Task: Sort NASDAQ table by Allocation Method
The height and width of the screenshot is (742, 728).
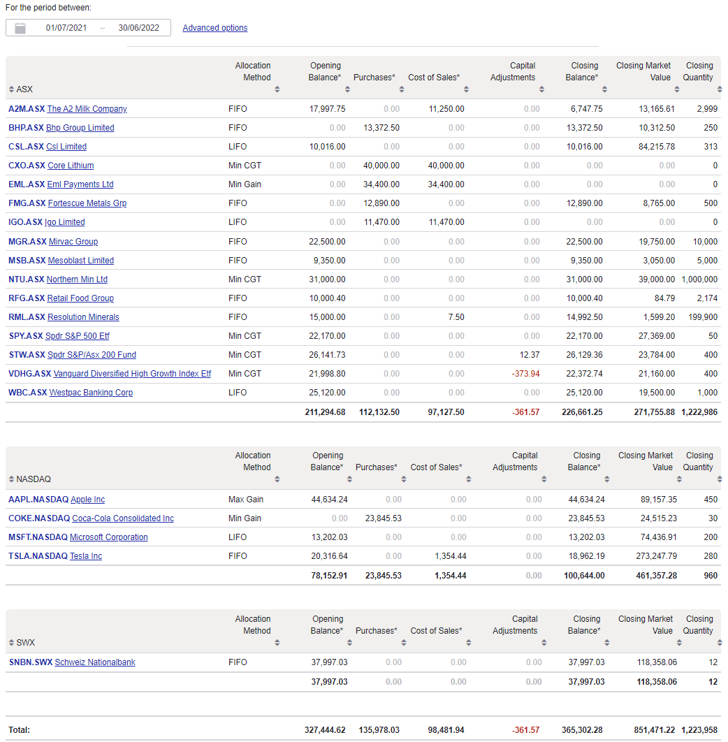Action: (277, 479)
